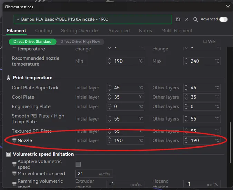This screenshot has width=233, height=190.
Task: Open the settings search magnifier
Action: 196,19
